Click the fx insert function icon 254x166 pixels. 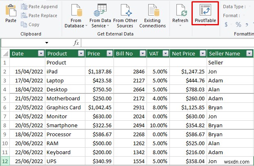point(76,43)
